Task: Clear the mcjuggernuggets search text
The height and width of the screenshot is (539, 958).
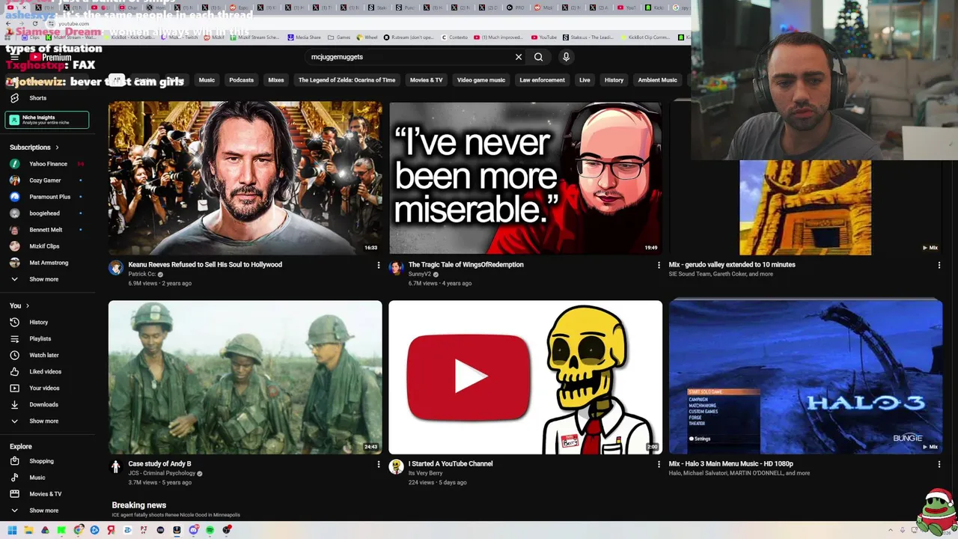Action: click(x=518, y=57)
